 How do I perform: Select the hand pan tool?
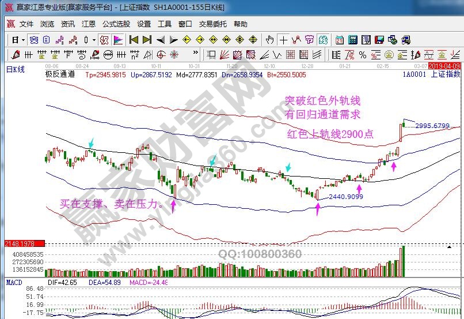[x=269, y=40]
